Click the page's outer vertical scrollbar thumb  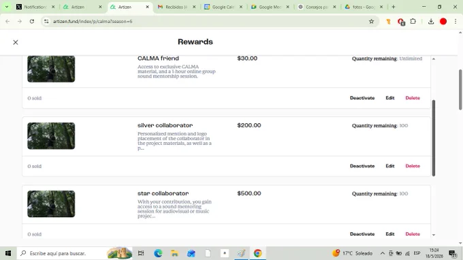tap(460, 90)
